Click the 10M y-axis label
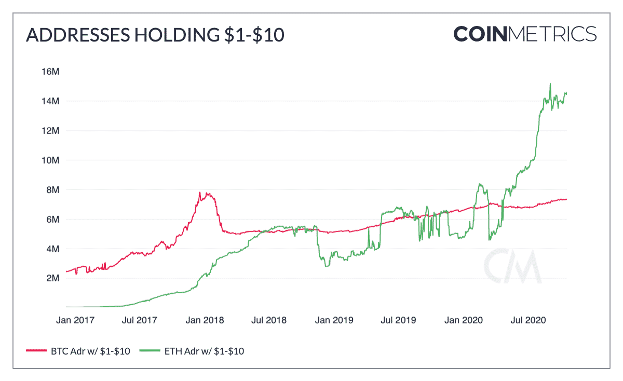This screenshot has width=623, height=381. click(50, 160)
